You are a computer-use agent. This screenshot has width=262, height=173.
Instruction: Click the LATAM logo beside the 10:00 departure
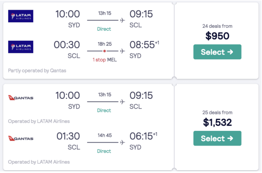click(x=21, y=16)
